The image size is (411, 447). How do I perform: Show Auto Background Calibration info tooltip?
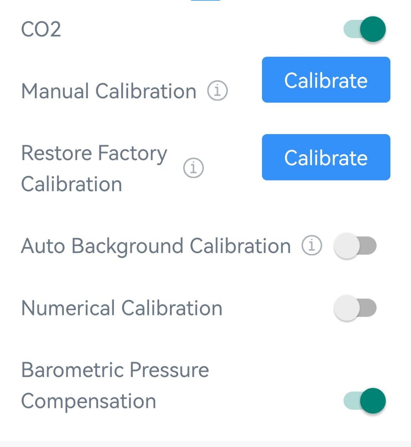[312, 245]
